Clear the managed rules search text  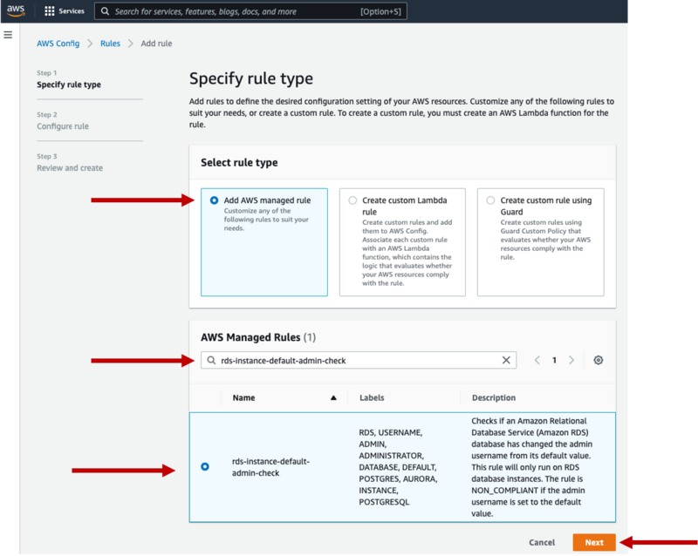coord(506,360)
